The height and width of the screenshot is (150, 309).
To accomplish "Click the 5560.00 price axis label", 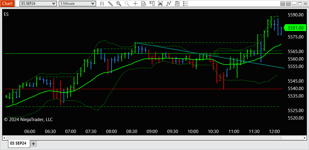I will pyautogui.click(x=295, y=59).
